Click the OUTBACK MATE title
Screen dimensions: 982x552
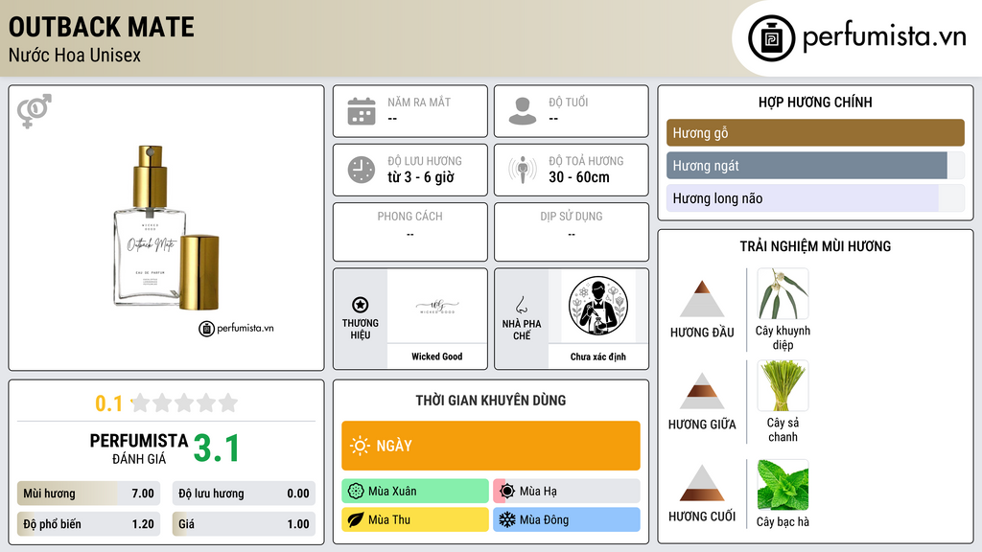tap(102, 28)
